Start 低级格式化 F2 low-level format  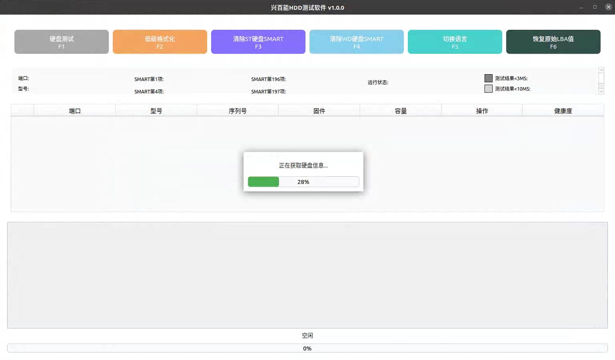[x=160, y=42]
